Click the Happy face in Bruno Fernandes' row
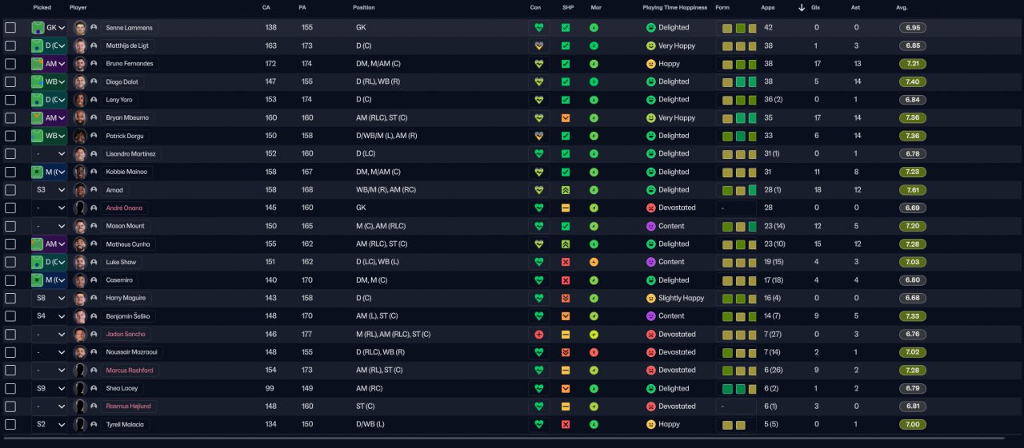 click(651, 63)
